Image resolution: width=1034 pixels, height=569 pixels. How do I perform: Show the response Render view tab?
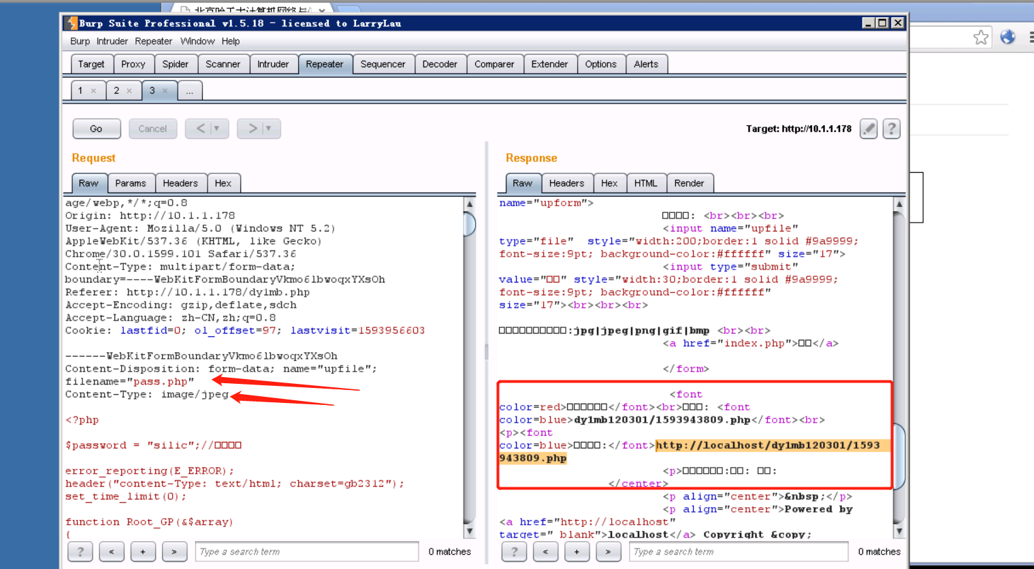click(x=690, y=183)
